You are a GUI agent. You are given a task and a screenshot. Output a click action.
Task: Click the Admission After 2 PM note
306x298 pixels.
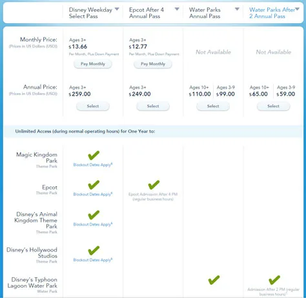pos(273,292)
